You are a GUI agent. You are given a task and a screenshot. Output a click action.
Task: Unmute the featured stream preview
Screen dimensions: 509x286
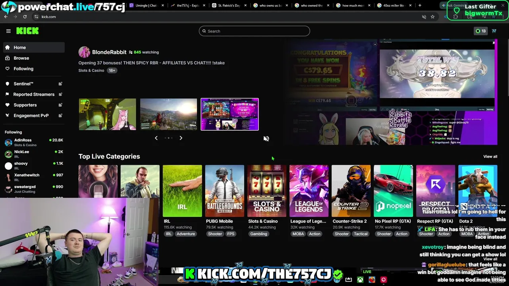(266, 139)
